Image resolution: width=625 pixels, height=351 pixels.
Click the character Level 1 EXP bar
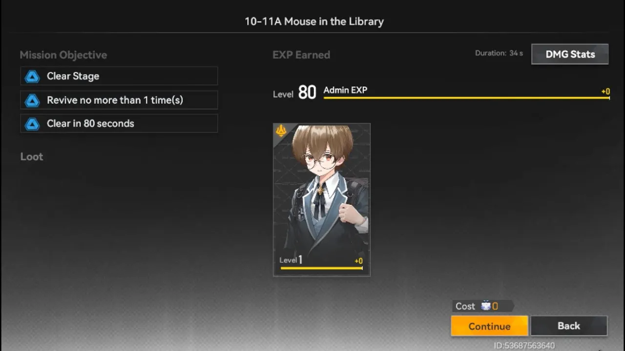click(x=321, y=268)
